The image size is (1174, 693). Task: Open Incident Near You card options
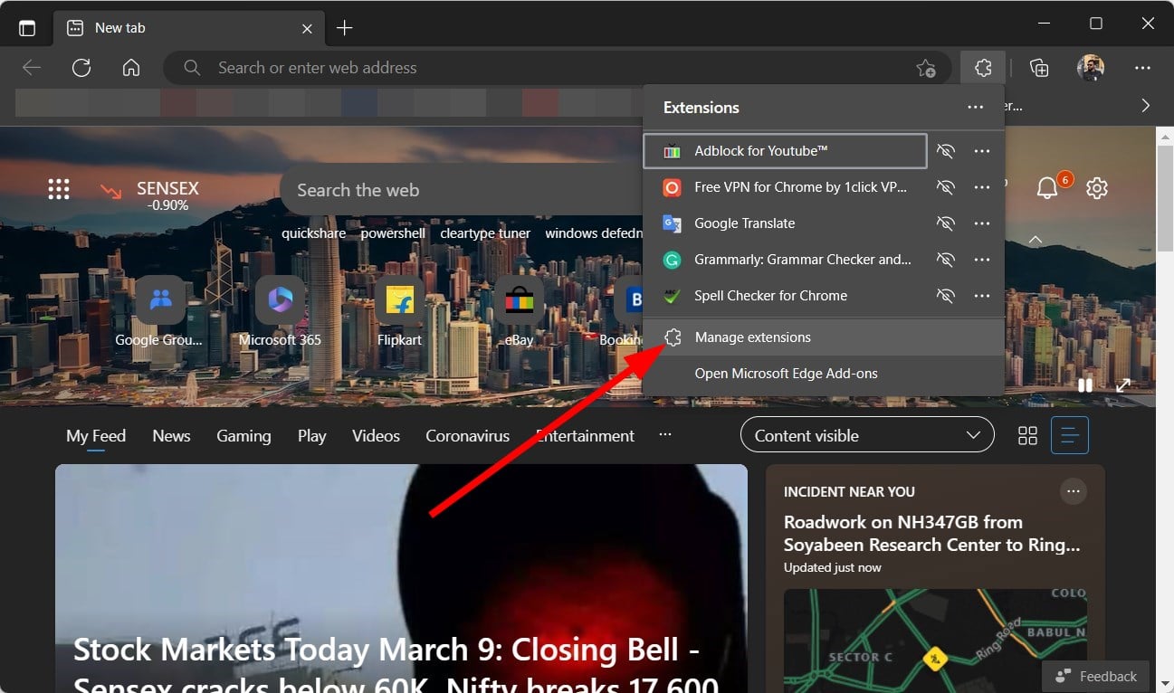pos(1074,491)
